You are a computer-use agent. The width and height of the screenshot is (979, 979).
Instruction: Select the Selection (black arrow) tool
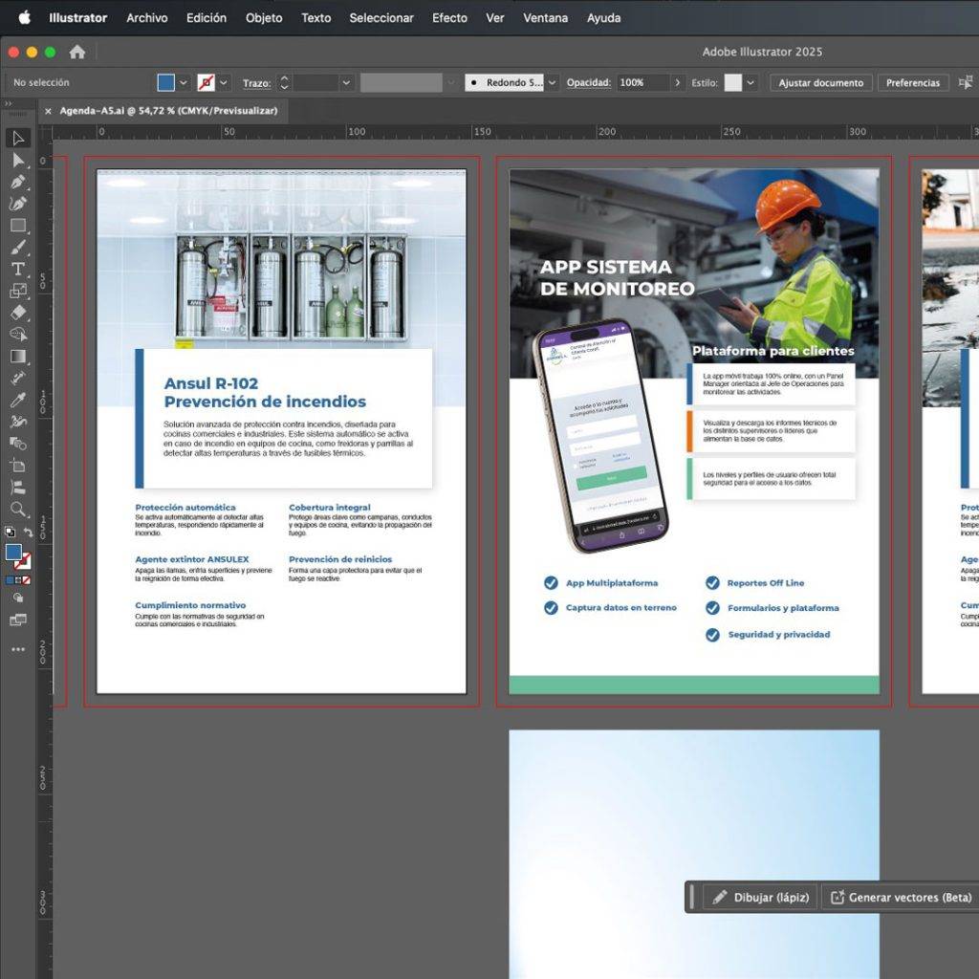[18, 138]
